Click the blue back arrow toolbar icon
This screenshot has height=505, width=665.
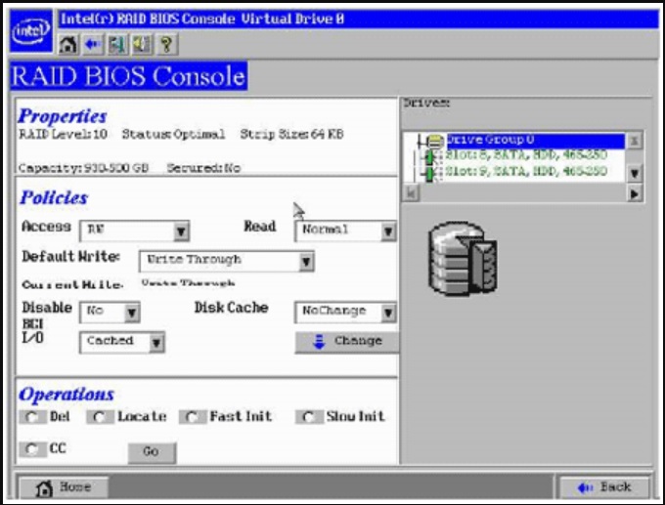click(x=93, y=44)
